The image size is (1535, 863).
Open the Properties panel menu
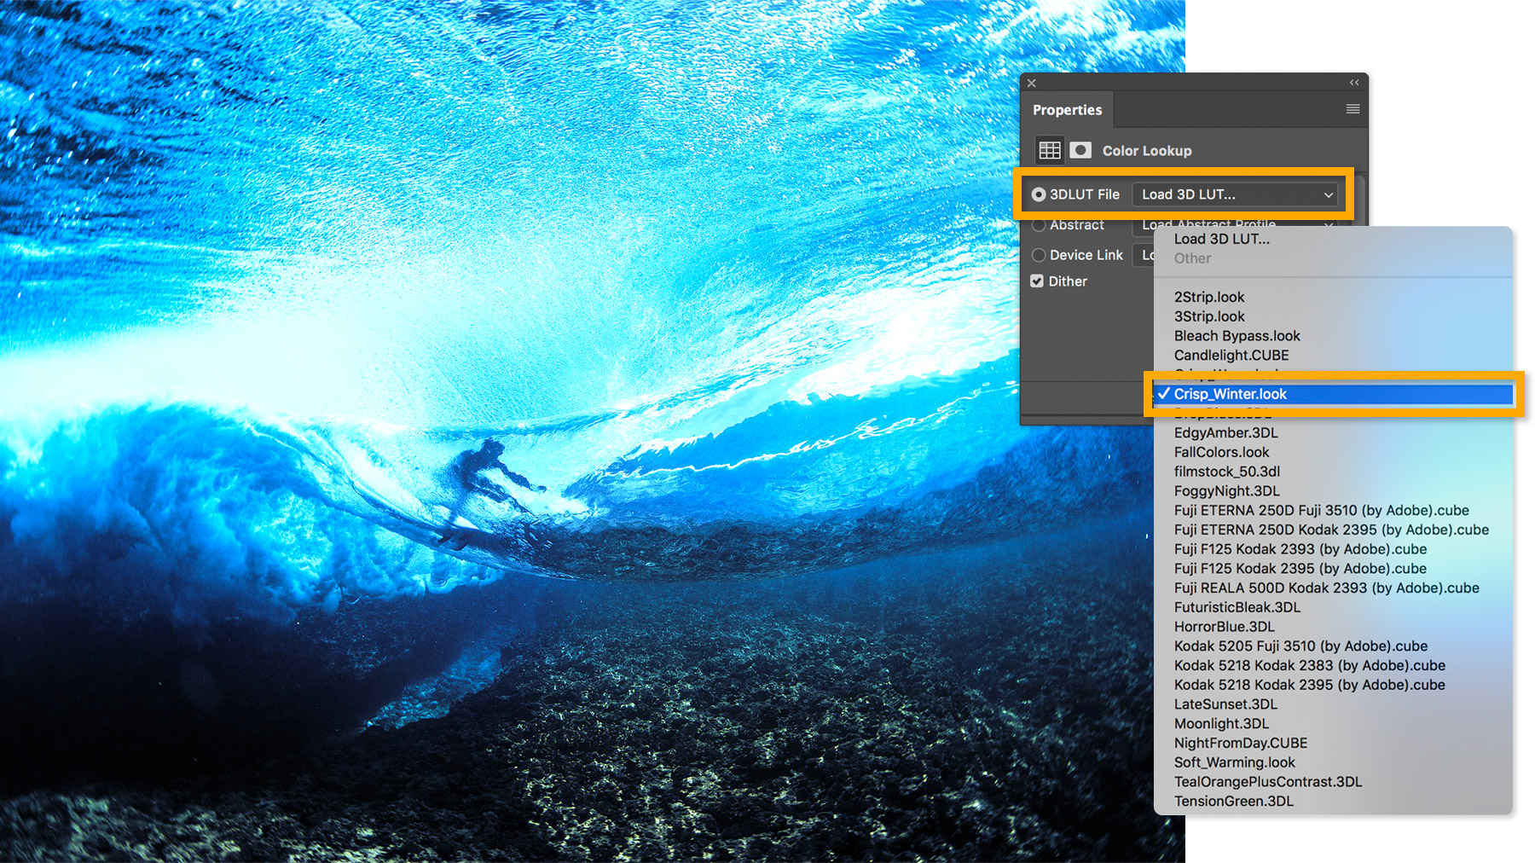1352,108
